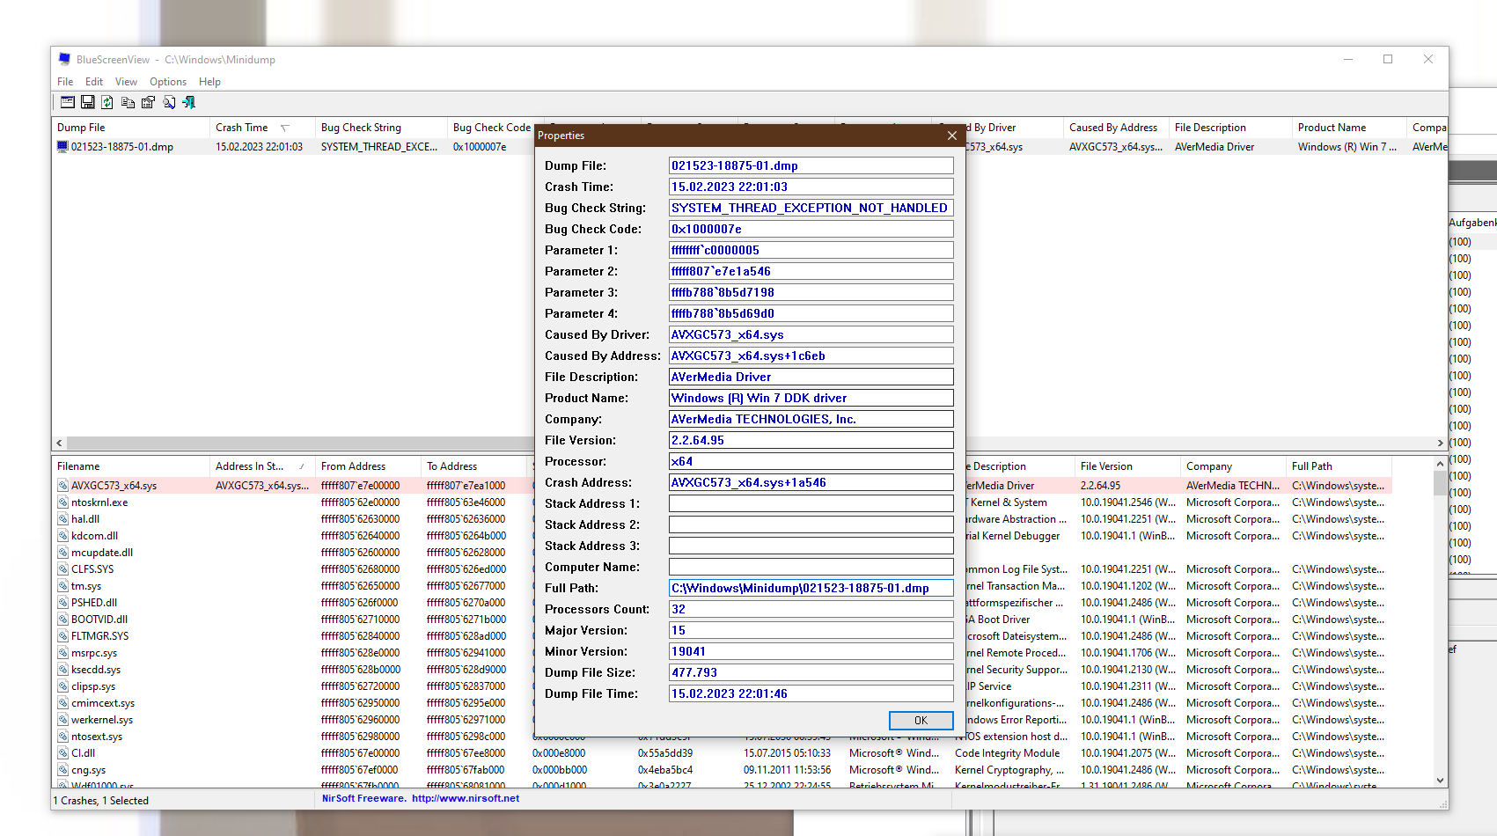
Task: Click the file icon beside kdcom.dll
Action: pyautogui.click(x=63, y=536)
